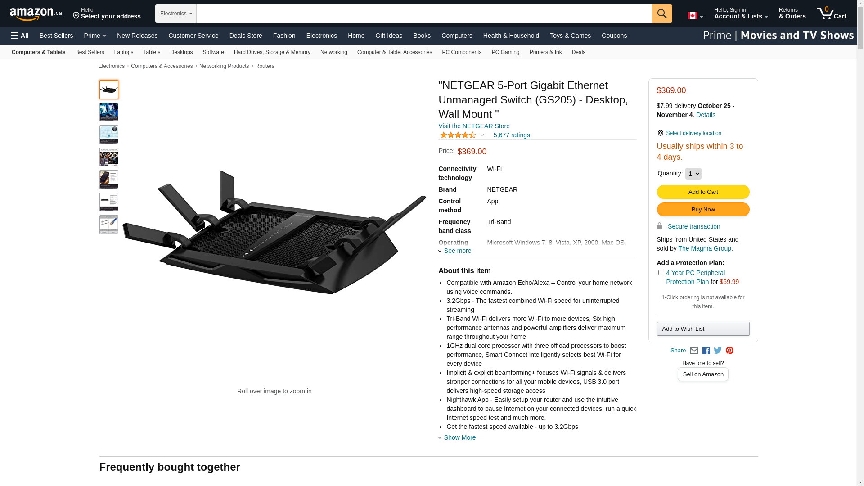Open the Electronics search category dropdown
Screen dimensions: 864x486
point(176,13)
